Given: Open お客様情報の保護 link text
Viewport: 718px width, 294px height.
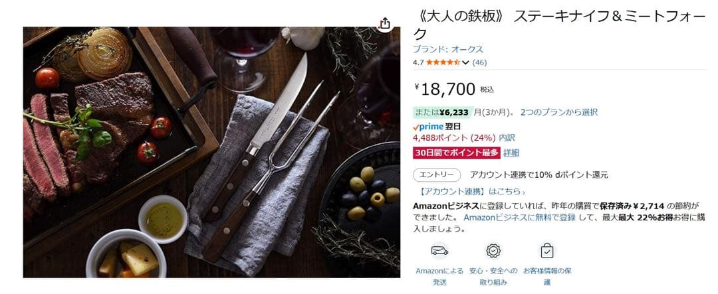Looking at the screenshot, I should tap(546, 276).
